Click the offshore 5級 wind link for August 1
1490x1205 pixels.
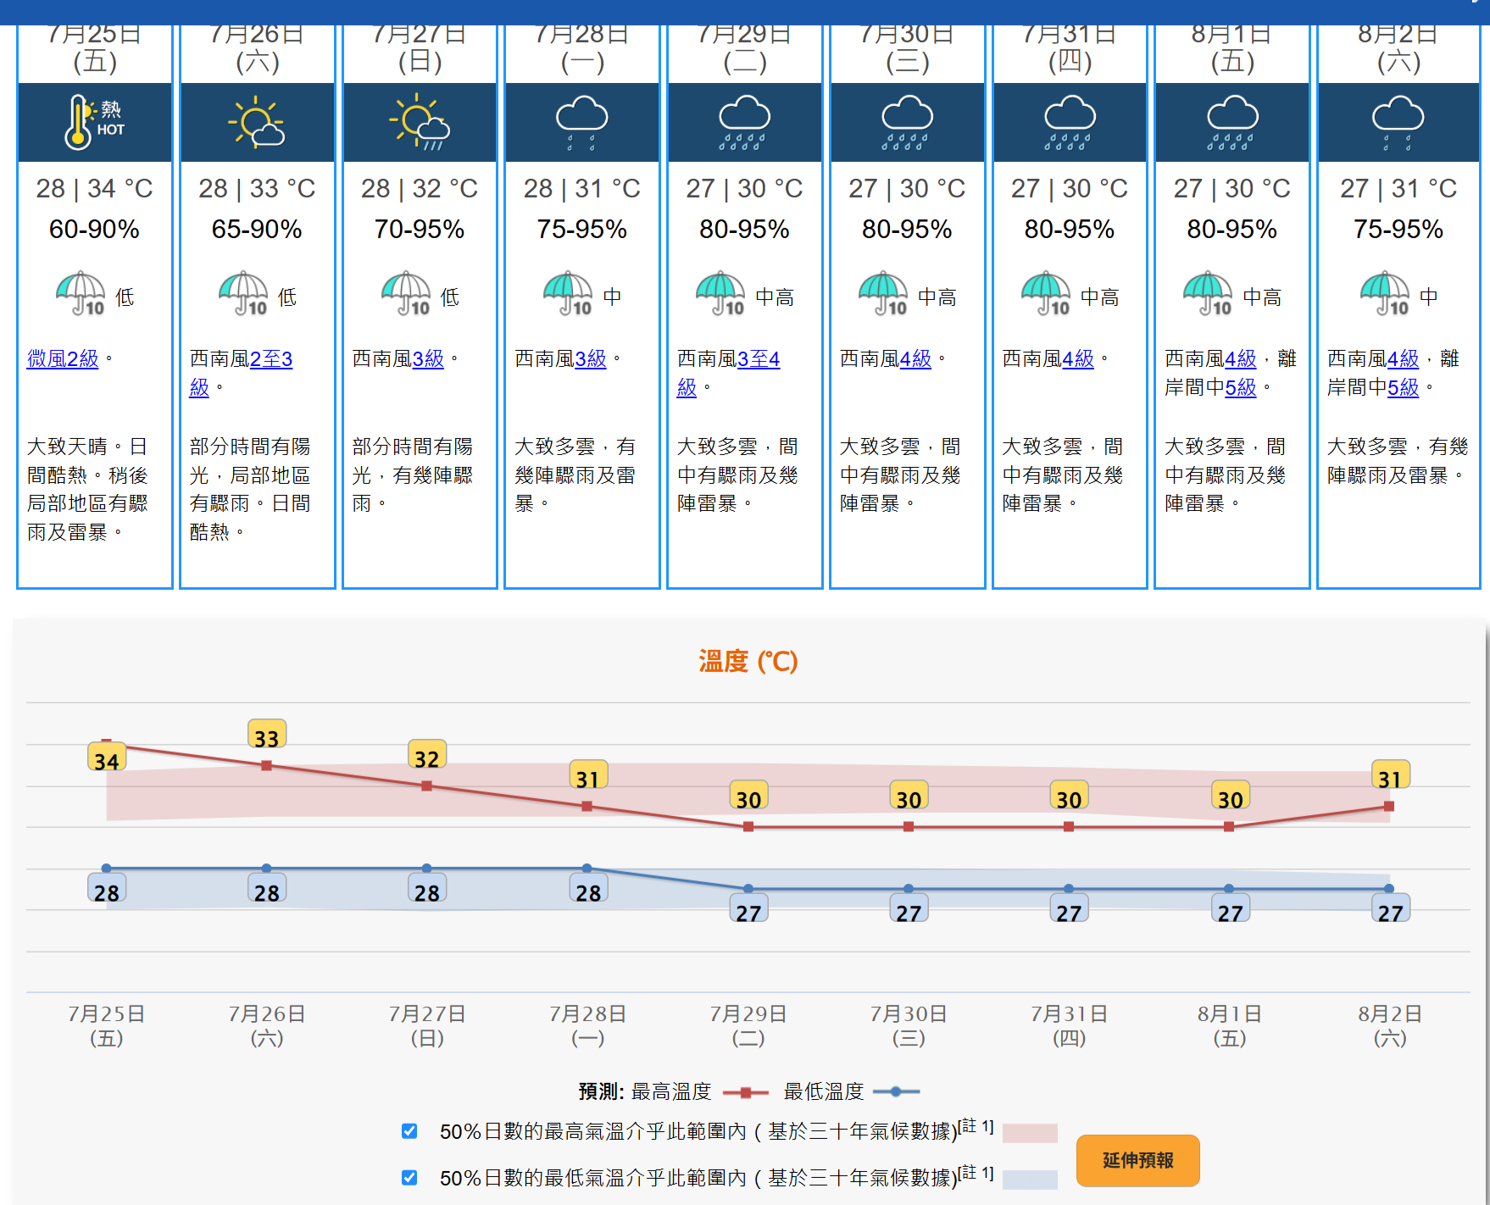[1241, 388]
